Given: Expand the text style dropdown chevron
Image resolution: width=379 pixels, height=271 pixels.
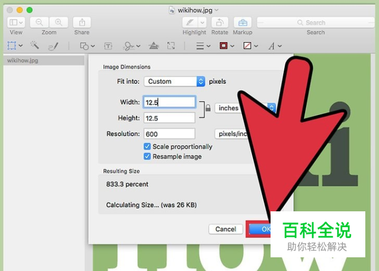Looking at the screenshot, I should tap(280, 46).
